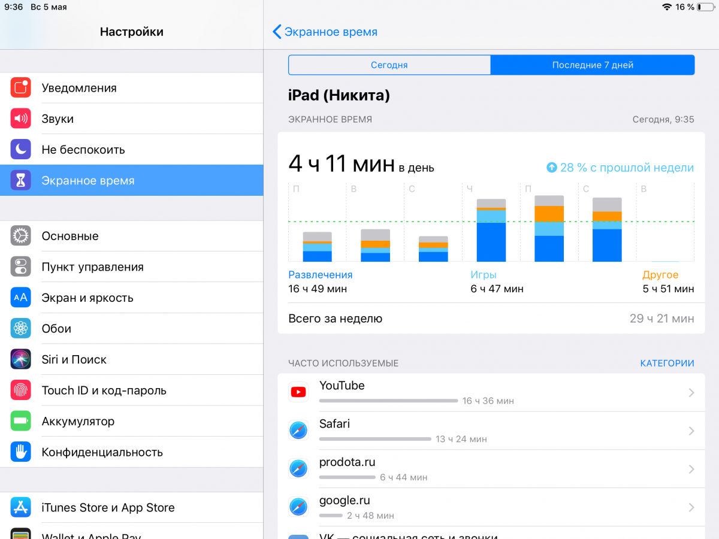Tap the Control Center switches icon
719x539 pixels.
pos(20,267)
